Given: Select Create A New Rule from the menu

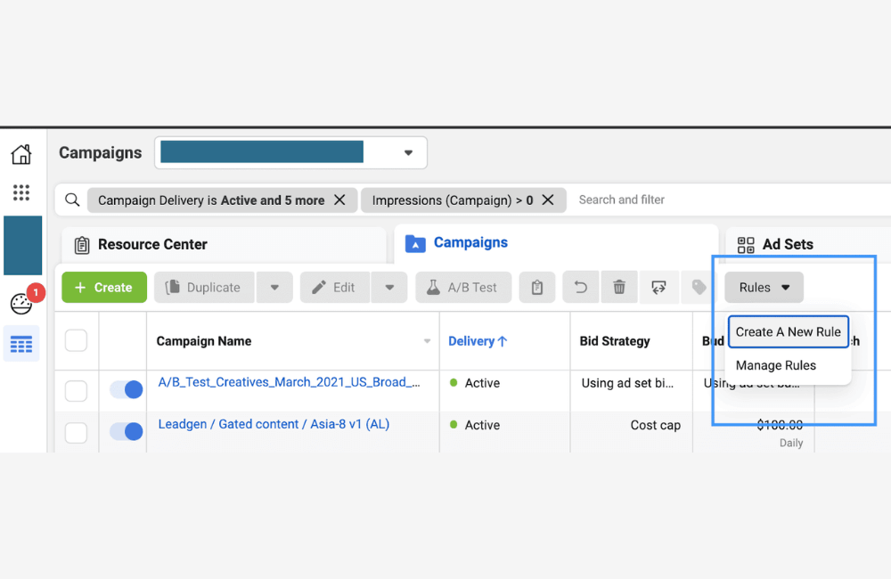Looking at the screenshot, I should point(788,331).
